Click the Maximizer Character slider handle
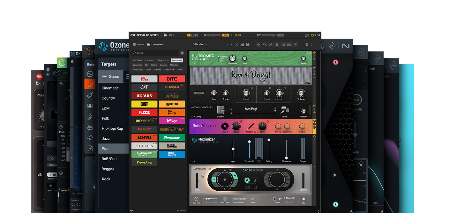Viewport: 450px width, 213px height. click(x=286, y=158)
